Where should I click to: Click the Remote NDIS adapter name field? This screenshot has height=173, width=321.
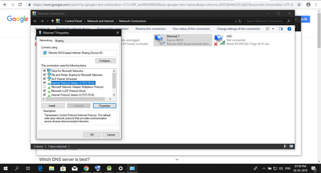(x=79, y=53)
